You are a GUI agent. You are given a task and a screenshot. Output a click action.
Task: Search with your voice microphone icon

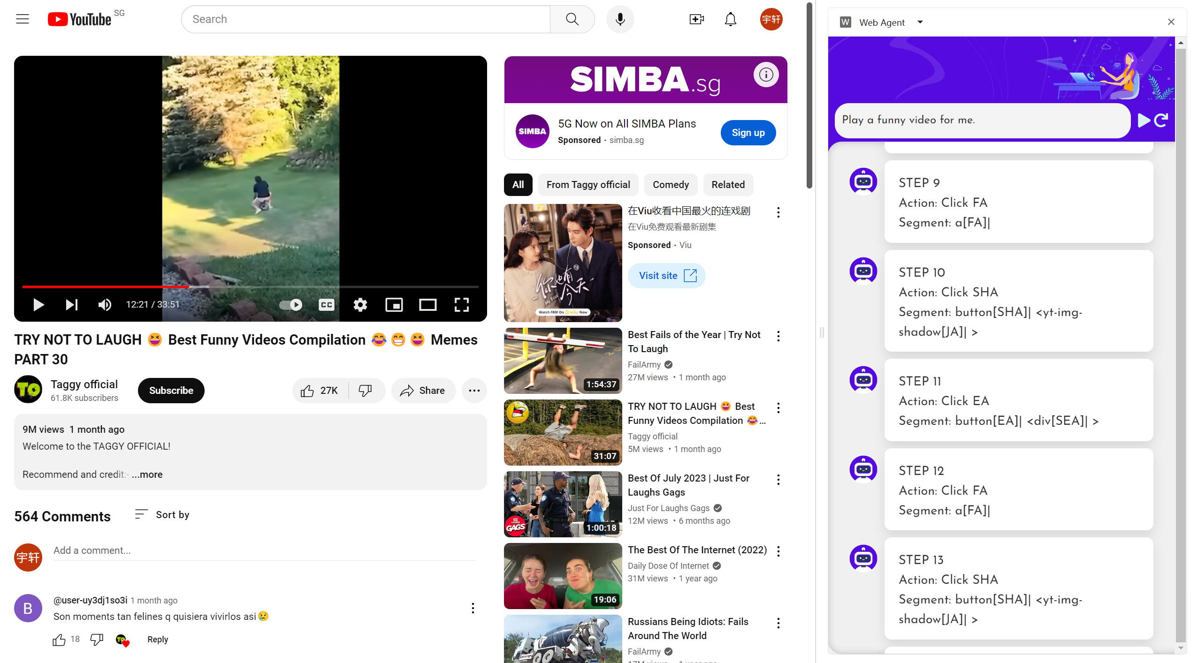[620, 19]
